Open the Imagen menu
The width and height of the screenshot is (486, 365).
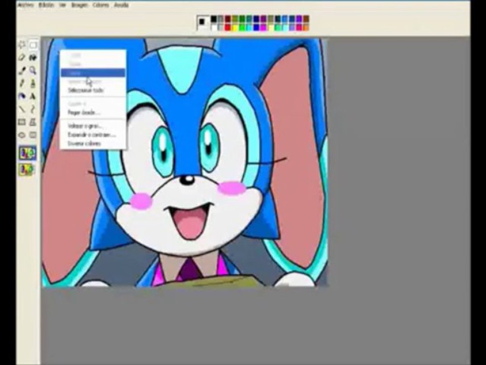pos(79,5)
